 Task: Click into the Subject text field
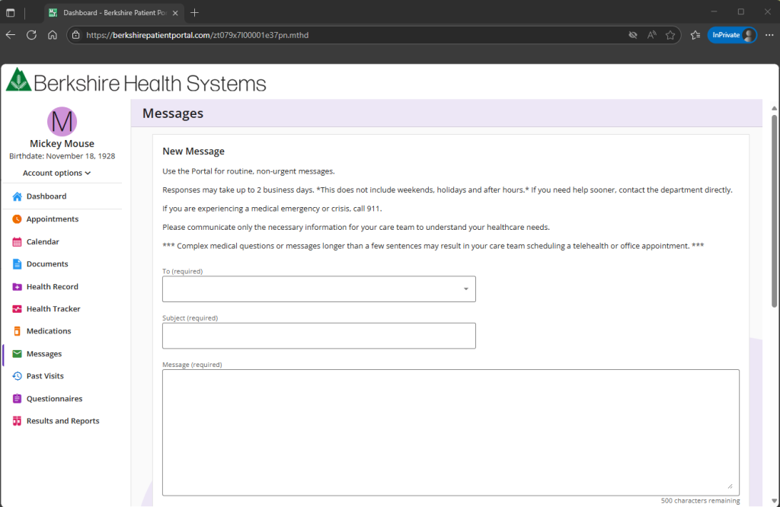click(x=318, y=336)
